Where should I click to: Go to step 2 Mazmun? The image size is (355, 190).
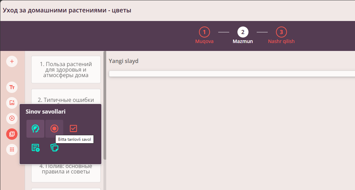click(243, 35)
